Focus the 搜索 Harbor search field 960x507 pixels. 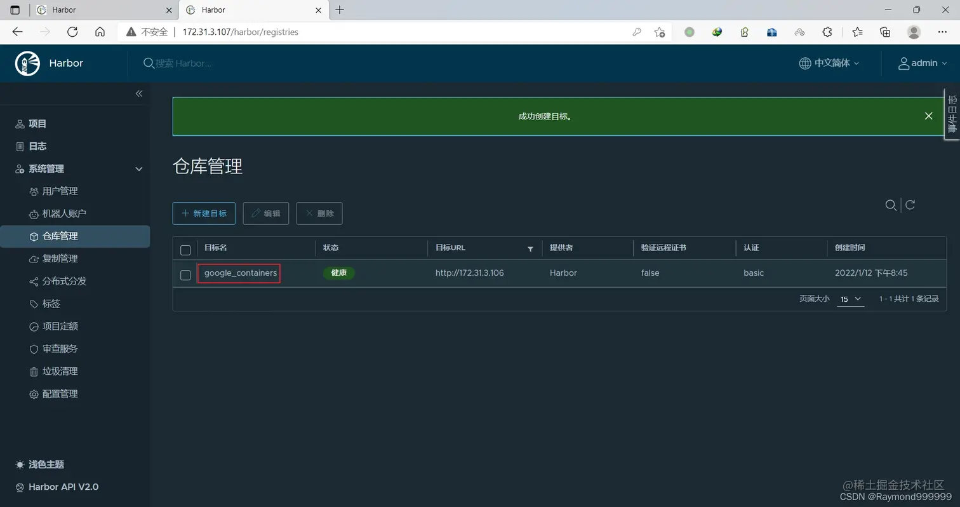click(x=184, y=63)
